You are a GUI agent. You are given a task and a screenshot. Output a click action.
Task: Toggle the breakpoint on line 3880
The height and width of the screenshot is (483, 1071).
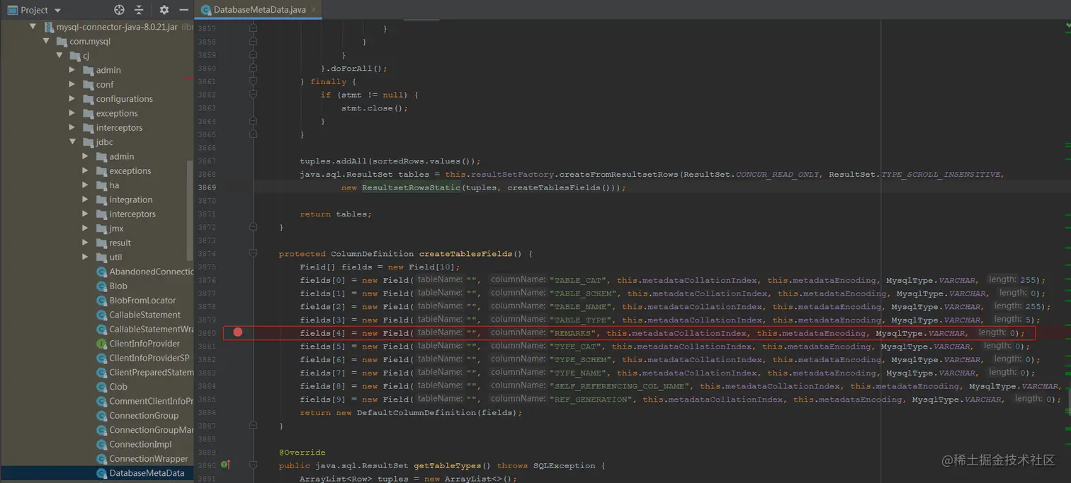[x=238, y=332]
